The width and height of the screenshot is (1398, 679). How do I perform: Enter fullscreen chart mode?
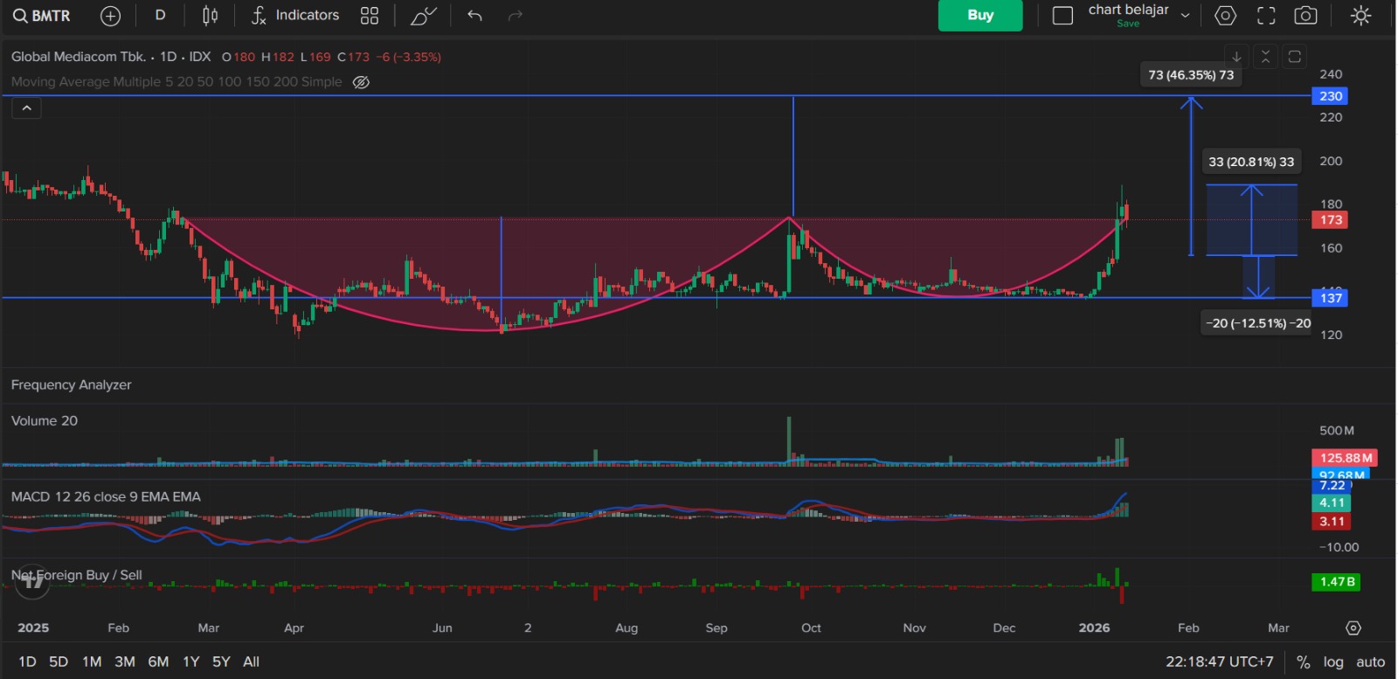tap(1266, 16)
